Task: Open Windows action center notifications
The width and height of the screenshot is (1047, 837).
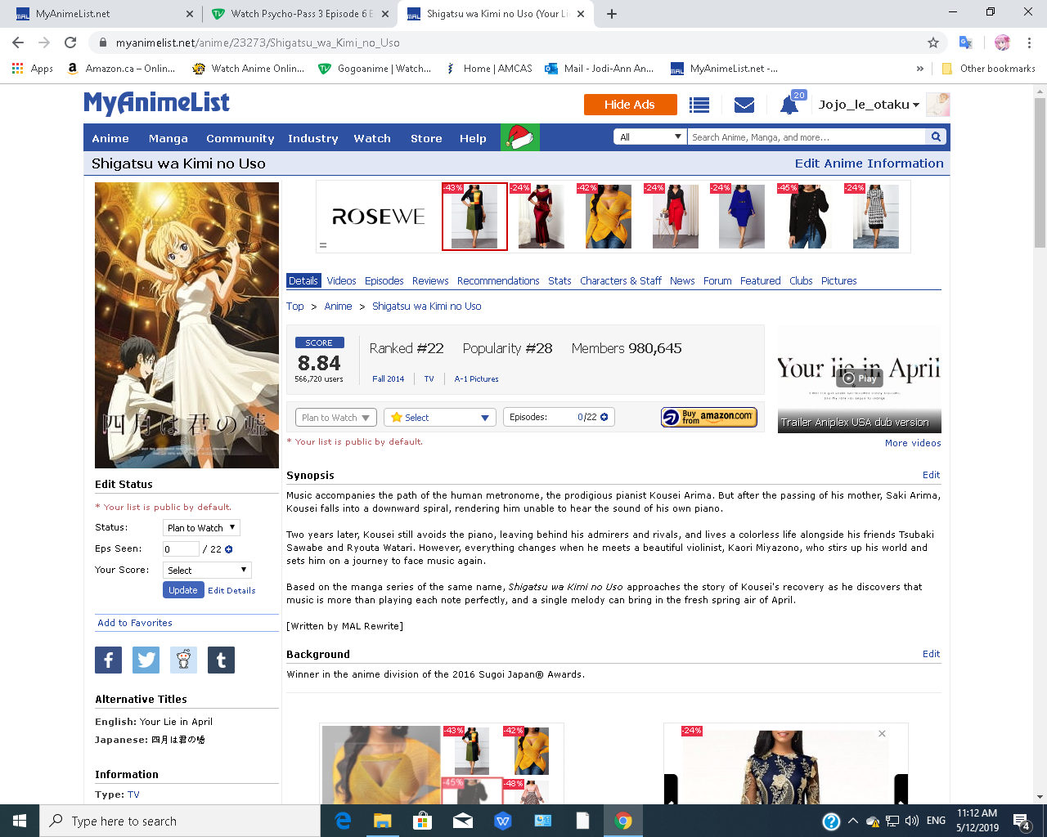Action: [1022, 821]
